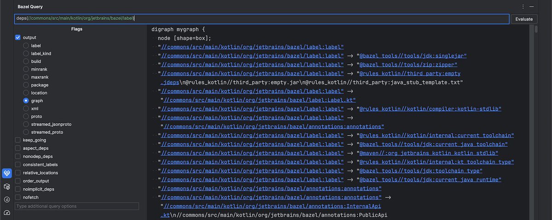The height and width of the screenshot is (220, 552).
Task: Check the consistent_labels flag
Action: click(x=18, y=165)
